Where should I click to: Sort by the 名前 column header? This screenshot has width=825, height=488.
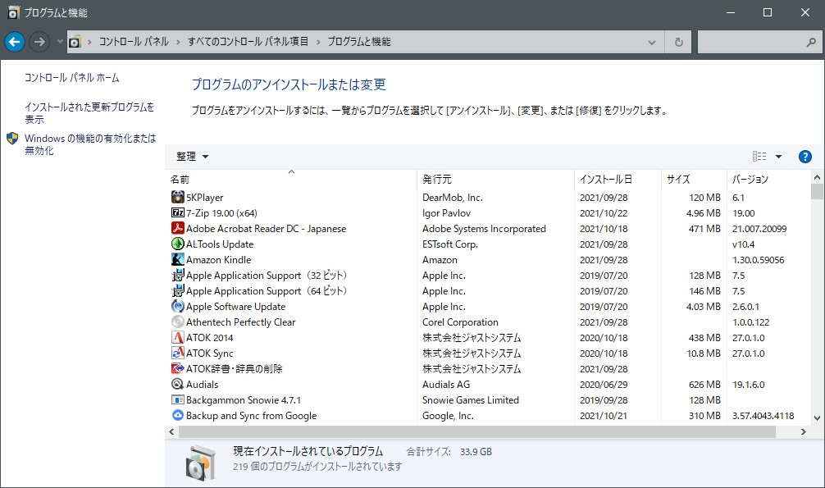pos(291,179)
